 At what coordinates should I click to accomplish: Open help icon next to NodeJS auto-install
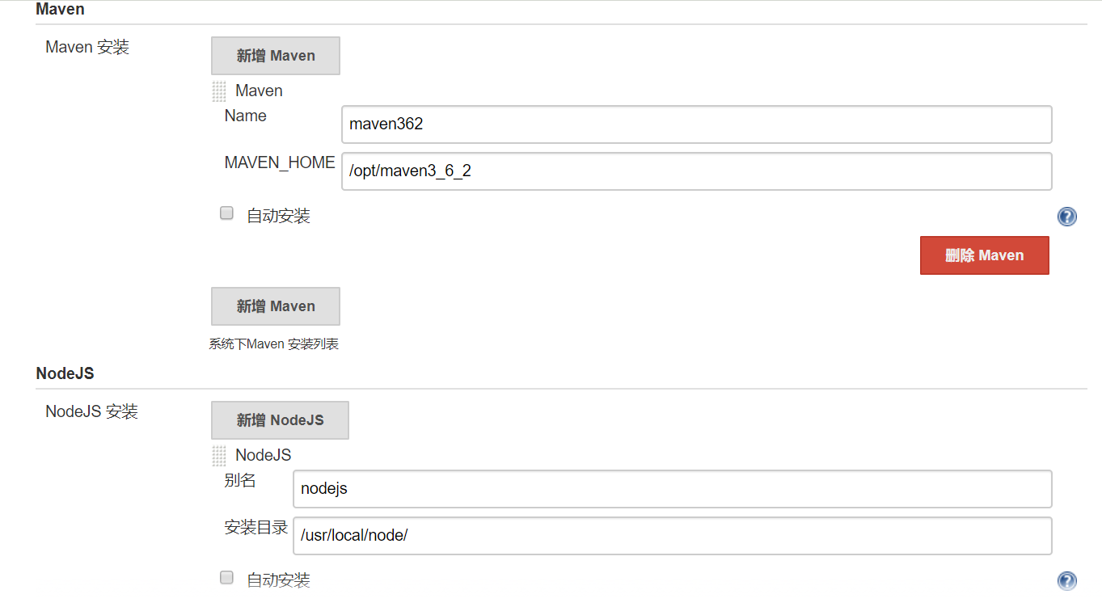[x=1066, y=581]
